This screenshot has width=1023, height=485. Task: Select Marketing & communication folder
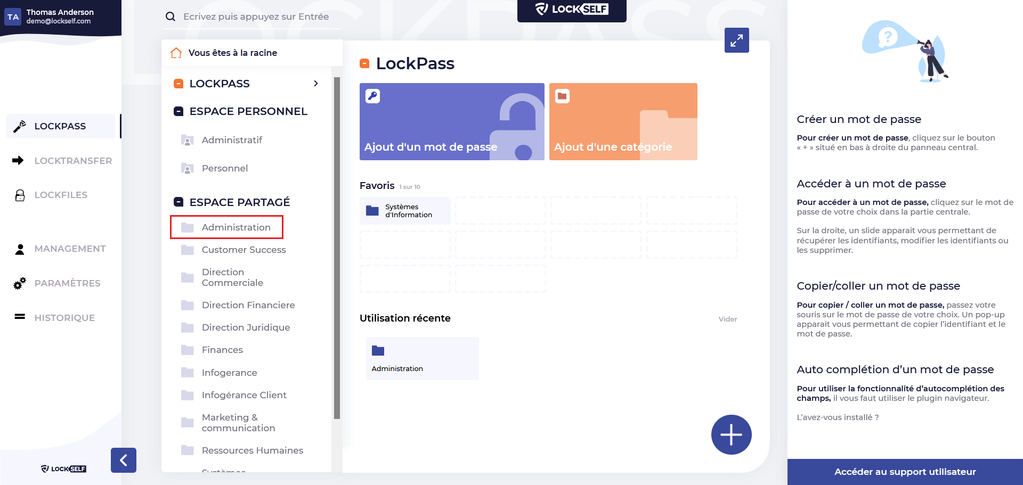coord(238,423)
